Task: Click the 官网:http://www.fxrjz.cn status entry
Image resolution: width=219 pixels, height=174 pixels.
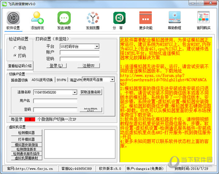Action: point(30,169)
